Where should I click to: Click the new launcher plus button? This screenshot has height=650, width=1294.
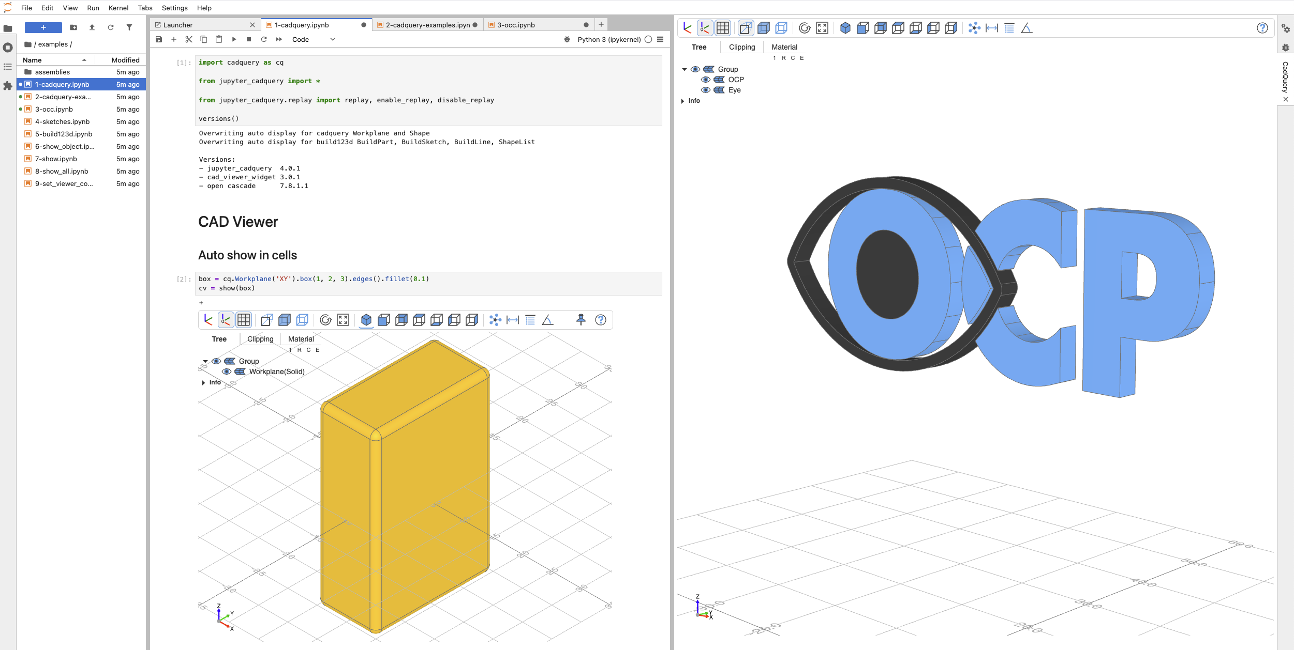pyautogui.click(x=43, y=27)
